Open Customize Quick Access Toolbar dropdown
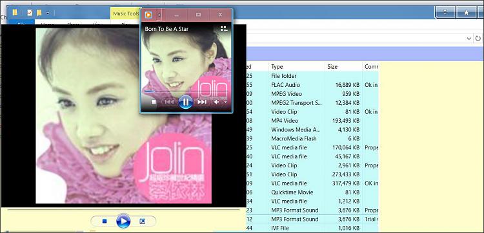This screenshot has height=233, width=484. coord(48,13)
